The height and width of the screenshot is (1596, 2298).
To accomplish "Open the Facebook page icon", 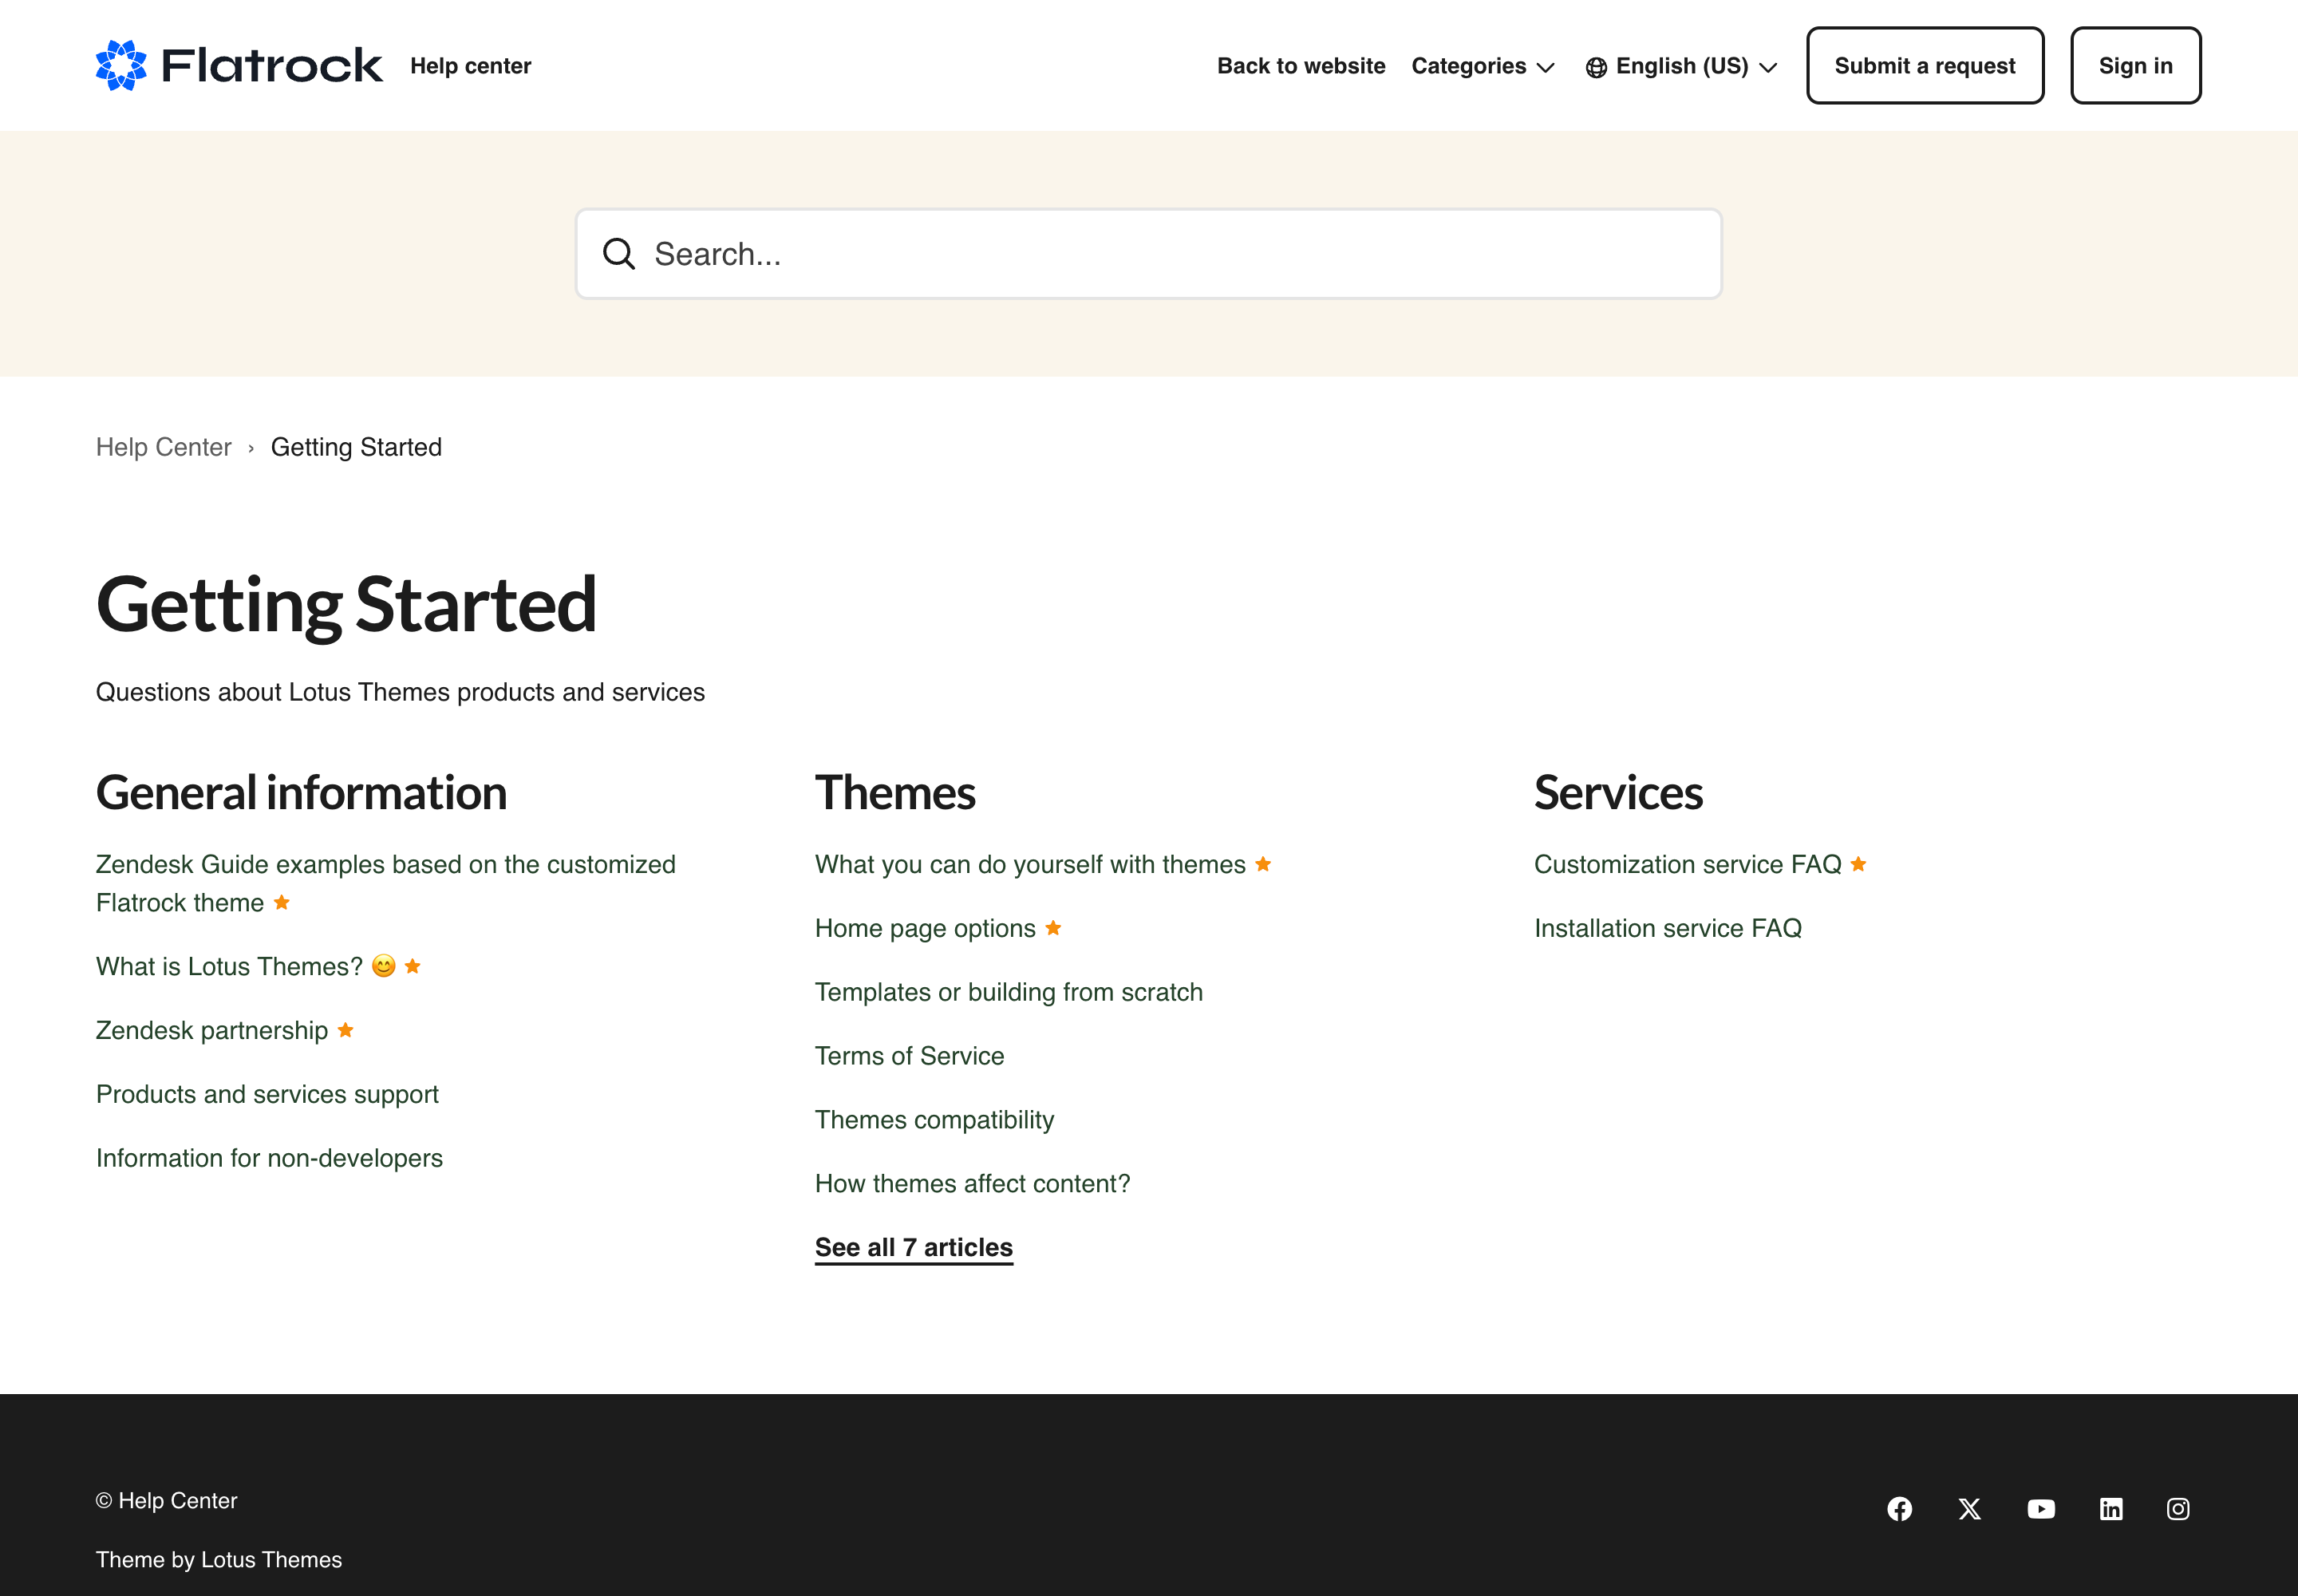I will pyautogui.click(x=1899, y=1509).
